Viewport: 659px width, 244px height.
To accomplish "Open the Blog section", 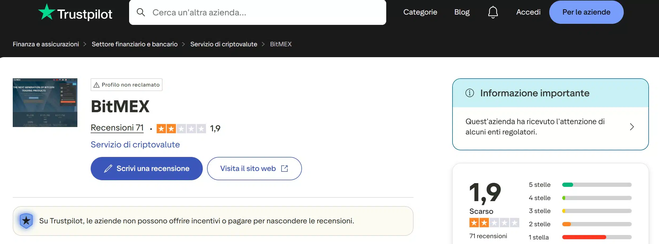I will tap(462, 12).
